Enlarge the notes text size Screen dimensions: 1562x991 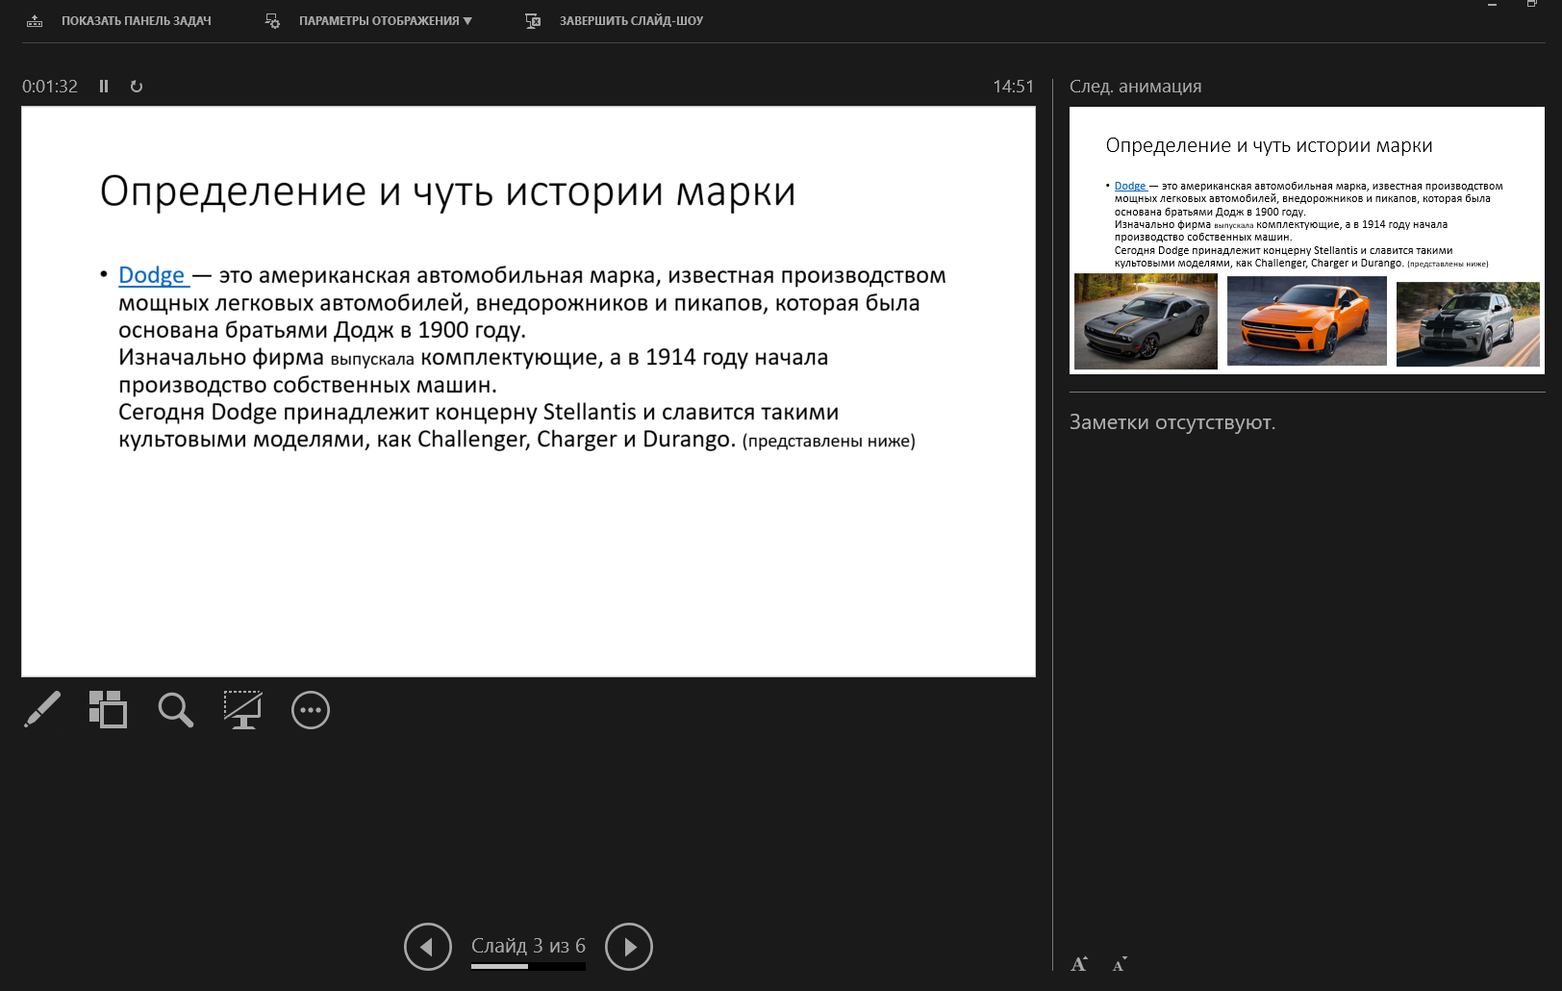click(1079, 963)
